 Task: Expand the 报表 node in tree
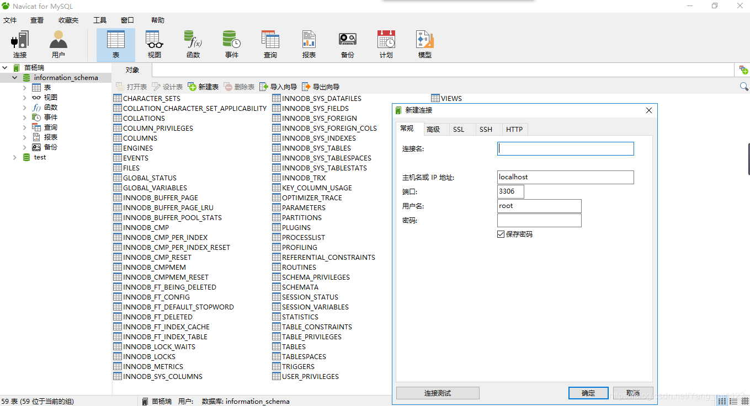pos(25,137)
